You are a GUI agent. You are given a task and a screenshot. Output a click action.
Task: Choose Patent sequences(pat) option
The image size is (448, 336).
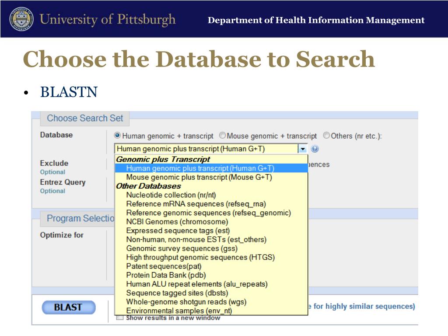tap(211, 266)
